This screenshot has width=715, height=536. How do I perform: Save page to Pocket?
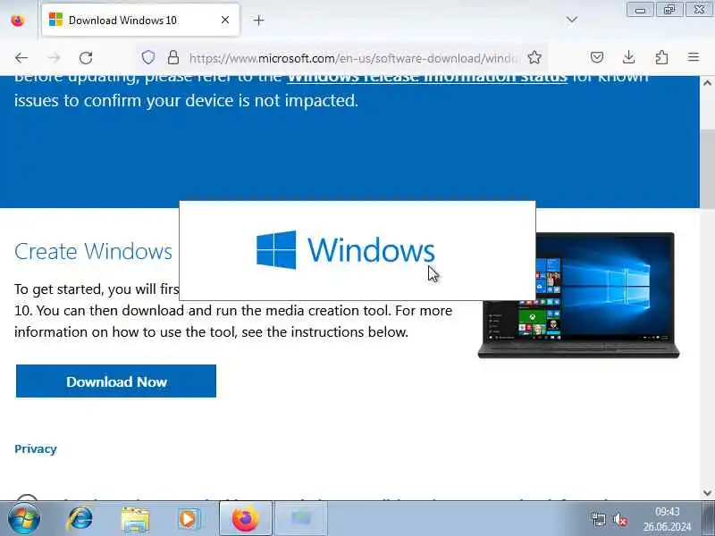pos(597,57)
